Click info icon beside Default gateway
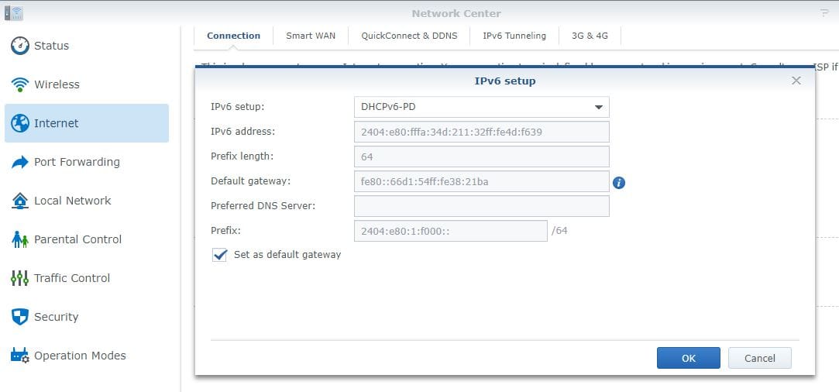 pos(619,183)
